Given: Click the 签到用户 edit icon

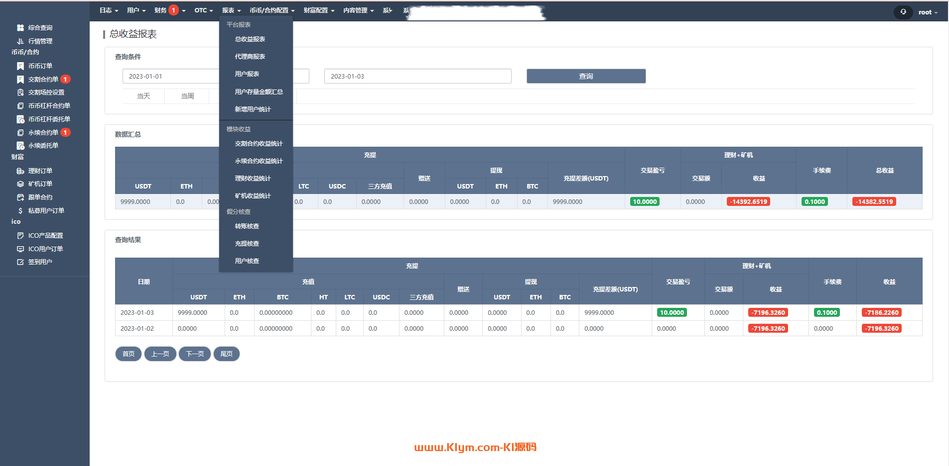Looking at the screenshot, I should coord(20,262).
